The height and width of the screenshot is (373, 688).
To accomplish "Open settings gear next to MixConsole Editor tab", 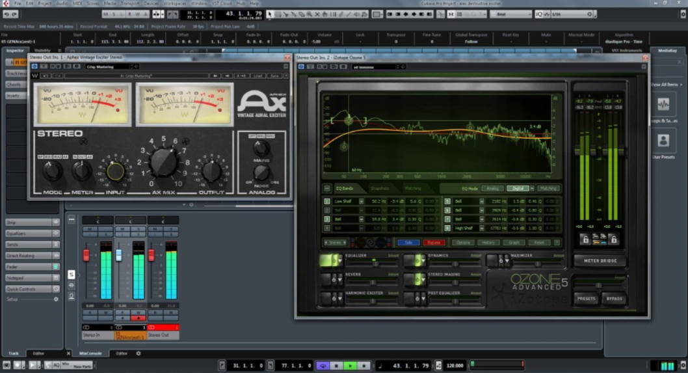I will click(x=139, y=353).
